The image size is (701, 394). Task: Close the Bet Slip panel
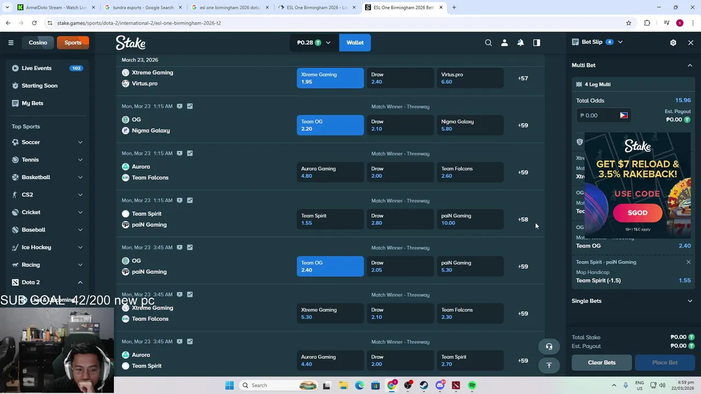pos(691,43)
